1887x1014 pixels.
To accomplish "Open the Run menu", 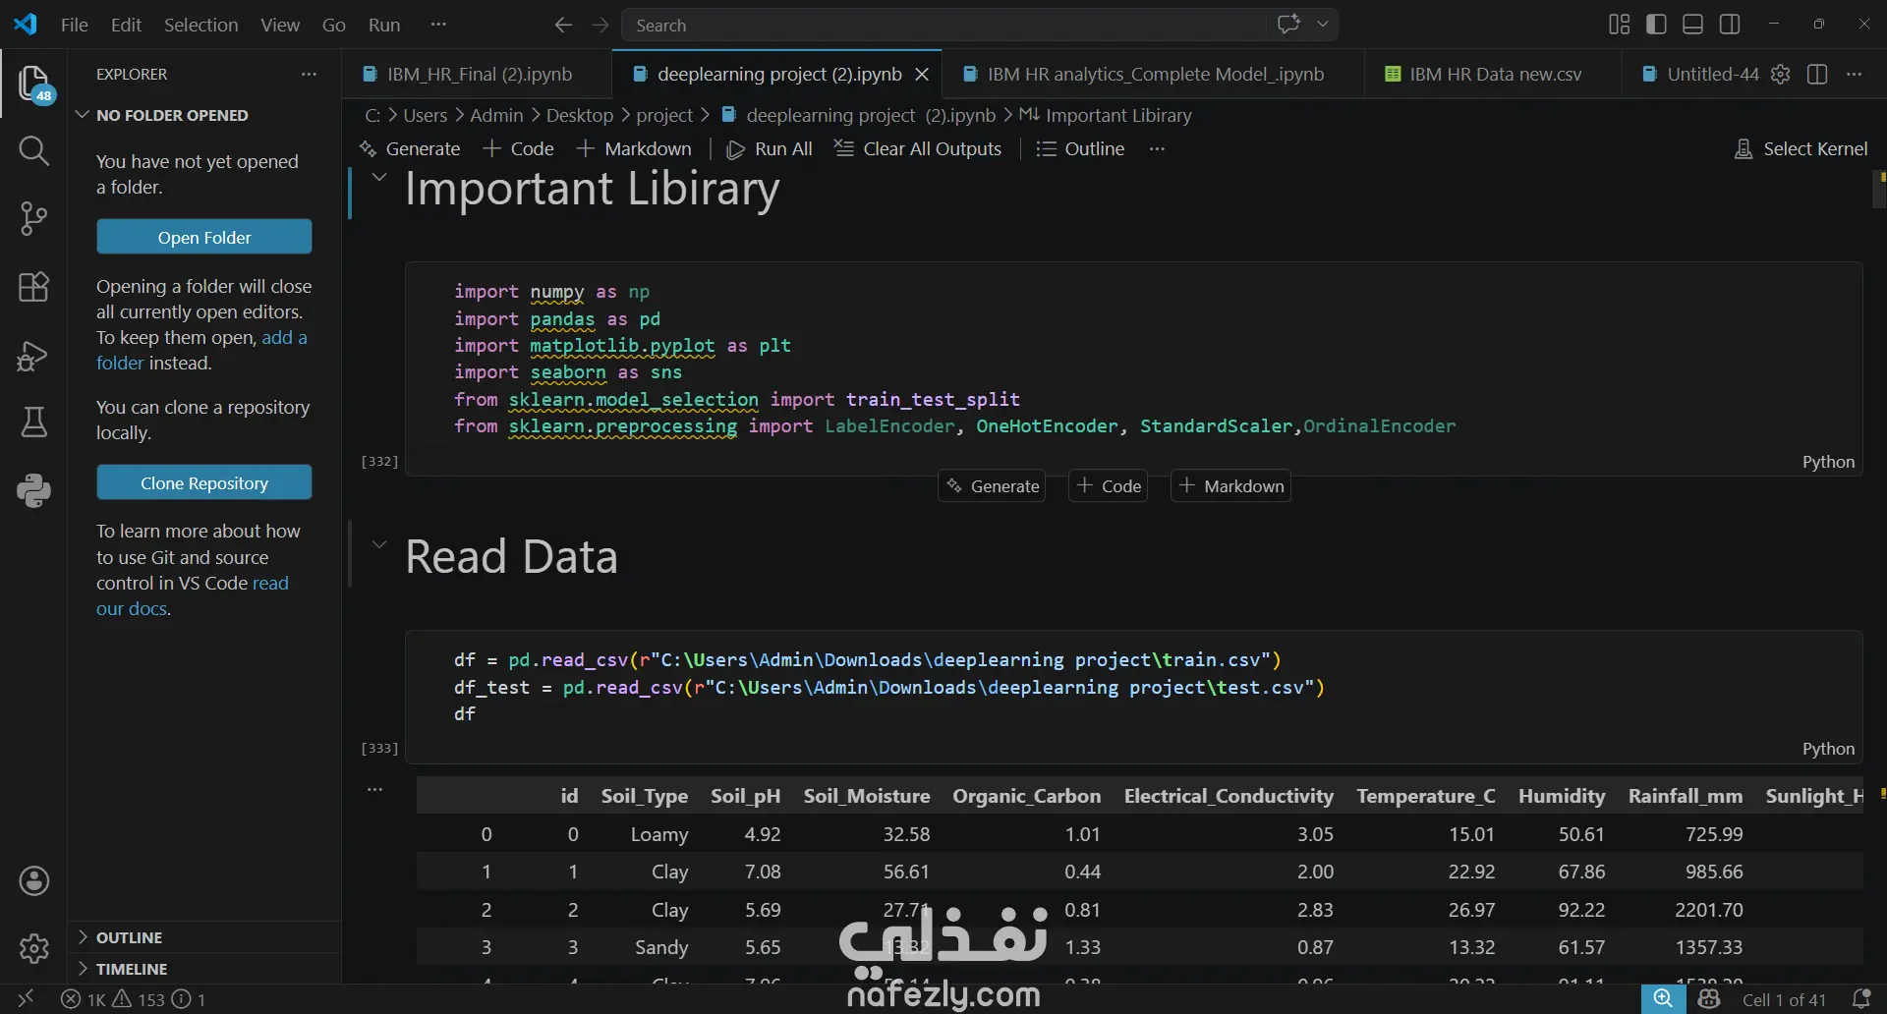I will point(384,25).
